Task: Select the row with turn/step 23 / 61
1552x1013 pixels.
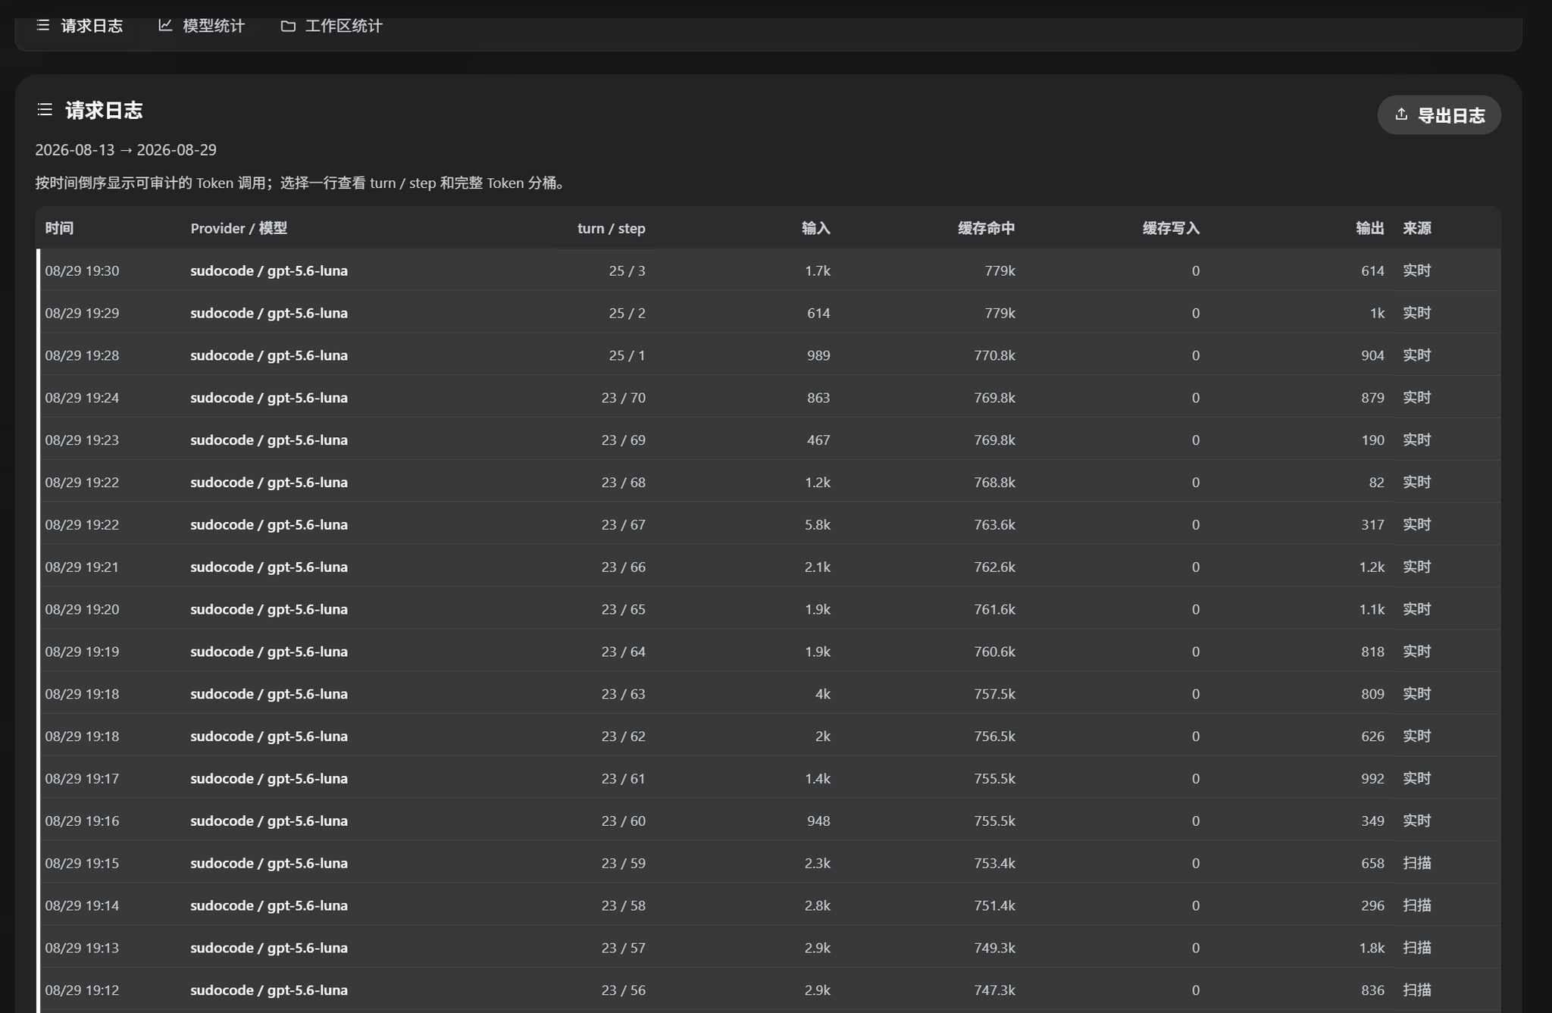Action: (768, 779)
